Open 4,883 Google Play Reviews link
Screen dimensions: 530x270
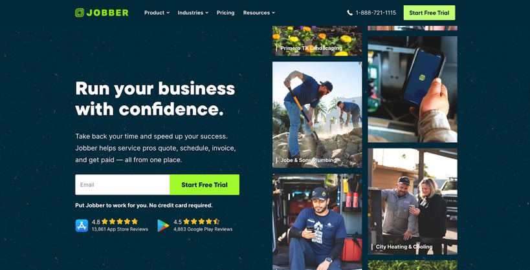203,229
